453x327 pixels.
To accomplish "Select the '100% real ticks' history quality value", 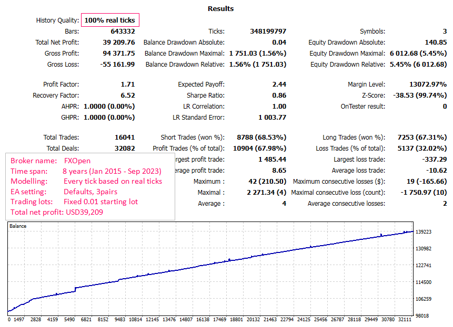I will click(x=110, y=20).
